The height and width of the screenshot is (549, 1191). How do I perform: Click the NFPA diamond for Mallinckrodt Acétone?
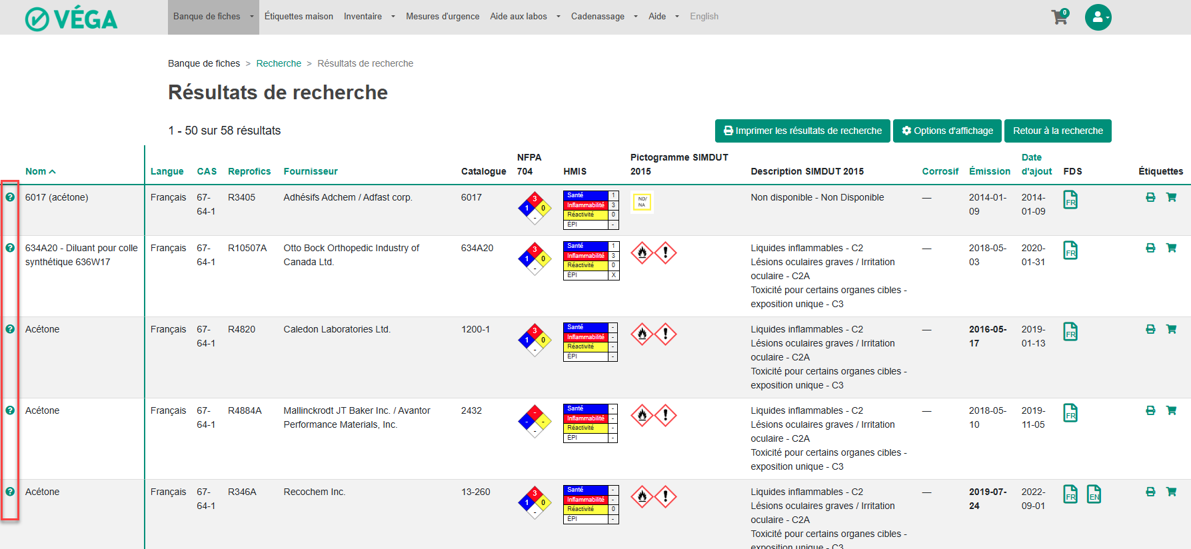point(535,422)
